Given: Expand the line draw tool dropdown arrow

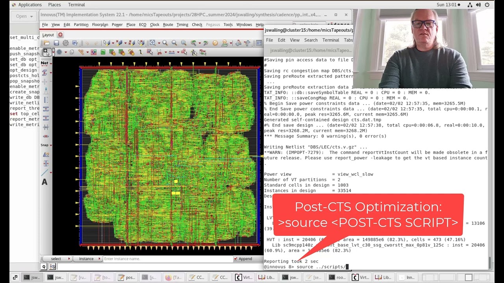Looking at the screenshot, I should [x=51, y=173].
